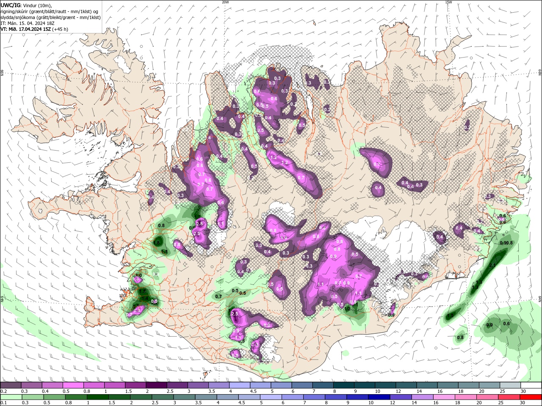Select the darkest purple 2 sleet/snow legend swatch
Image resolution: width=542 pixels, height=406 pixels.
(x=156, y=385)
